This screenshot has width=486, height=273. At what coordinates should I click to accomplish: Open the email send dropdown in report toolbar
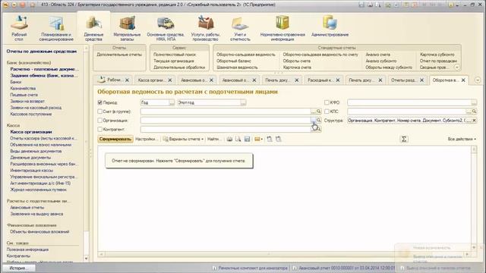pos(258,140)
